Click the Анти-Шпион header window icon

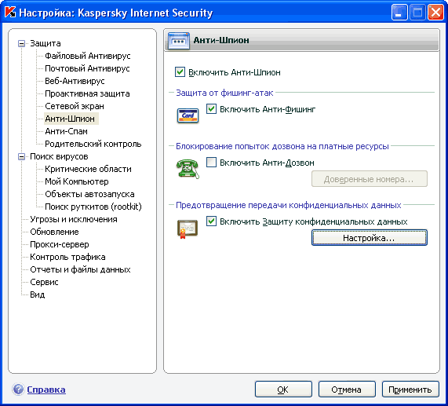coord(179,41)
